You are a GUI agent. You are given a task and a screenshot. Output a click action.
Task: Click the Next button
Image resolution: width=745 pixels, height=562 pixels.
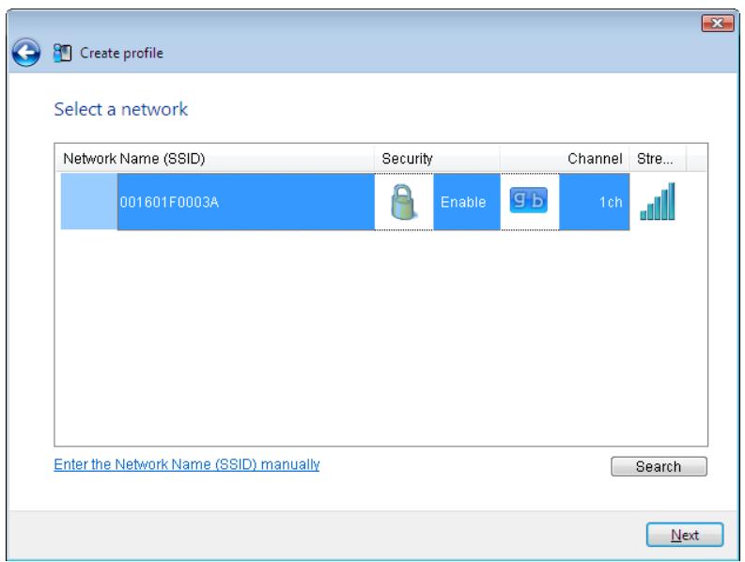pyautogui.click(x=685, y=535)
